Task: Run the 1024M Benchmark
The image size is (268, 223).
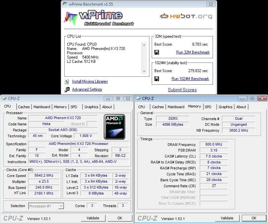Action: point(190,79)
